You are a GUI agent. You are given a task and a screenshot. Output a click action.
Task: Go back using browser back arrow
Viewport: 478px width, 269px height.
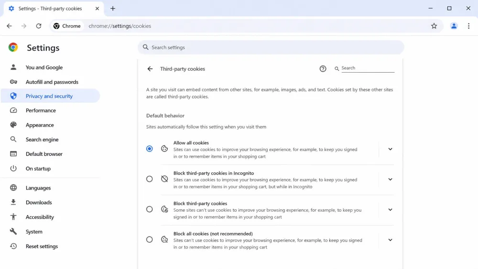9,26
